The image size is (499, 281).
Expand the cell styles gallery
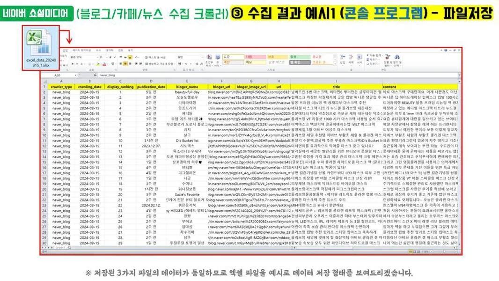tap(335, 64)
